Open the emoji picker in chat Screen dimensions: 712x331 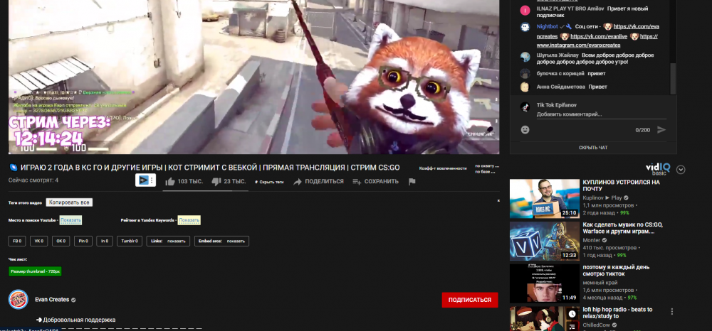pyautogui.click(x=525, y=130)
